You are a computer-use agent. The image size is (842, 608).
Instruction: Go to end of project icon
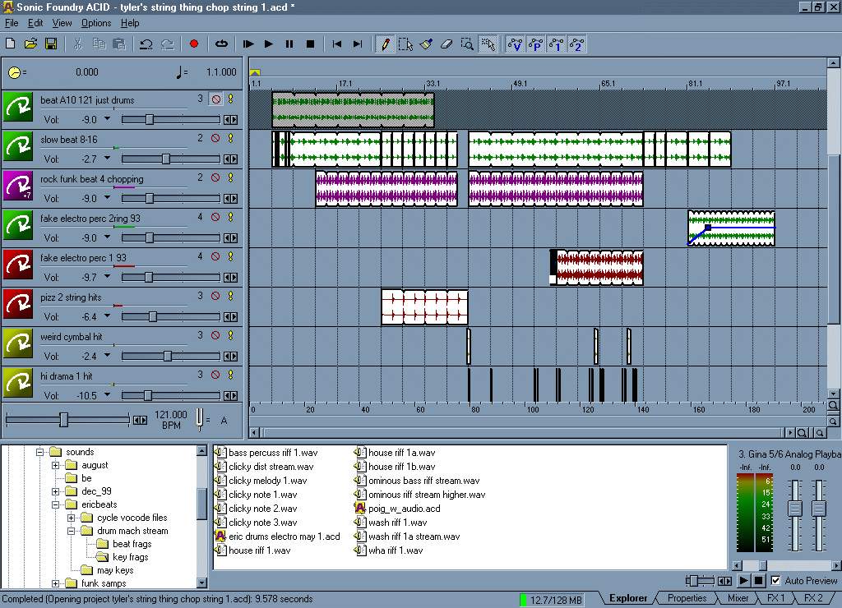tap(358, 44)
